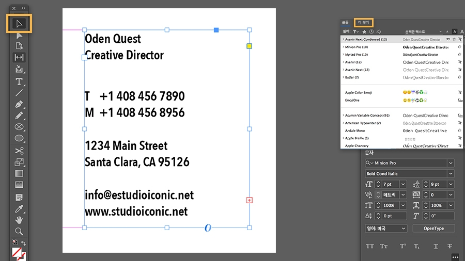Select the Gap tool

point(19,57)
